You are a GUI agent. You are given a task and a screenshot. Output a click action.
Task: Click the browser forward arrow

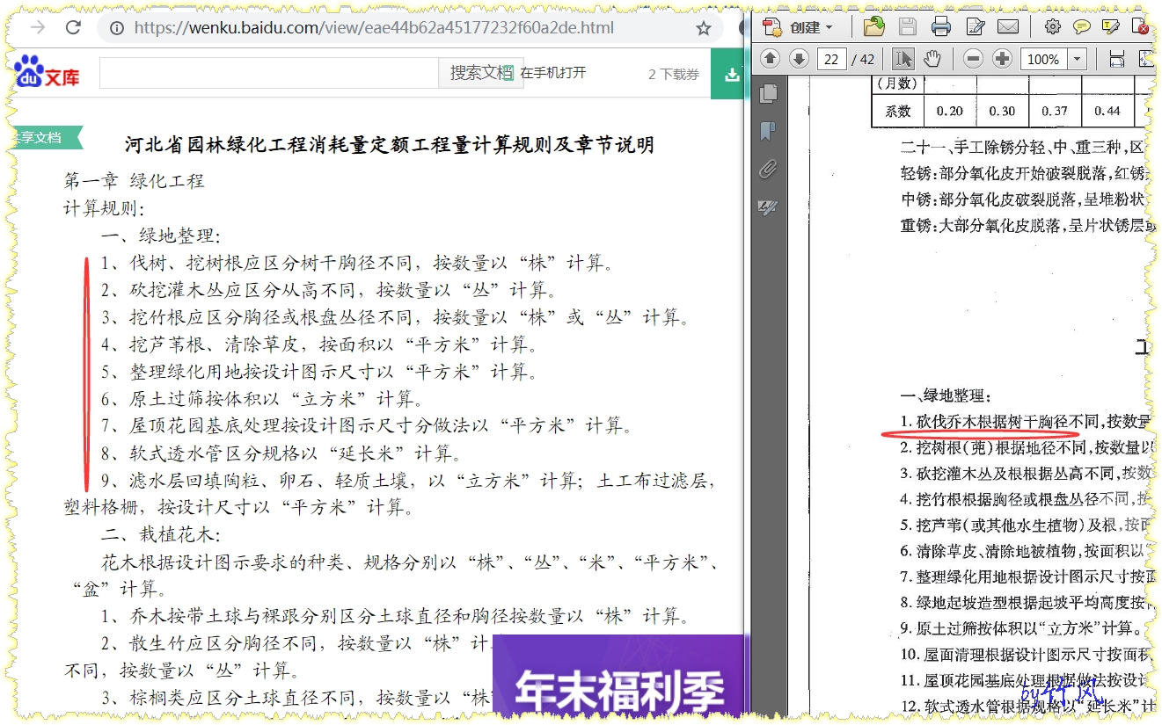coord(37,27)
